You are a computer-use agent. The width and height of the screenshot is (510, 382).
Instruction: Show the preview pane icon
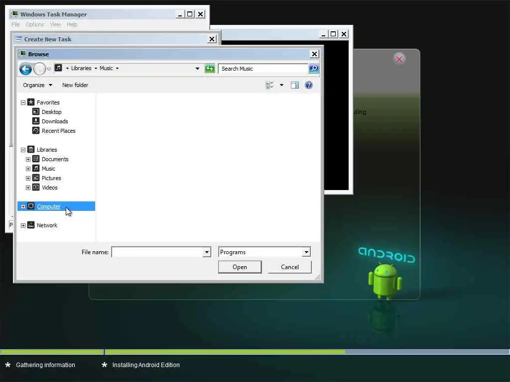point(295,85)
